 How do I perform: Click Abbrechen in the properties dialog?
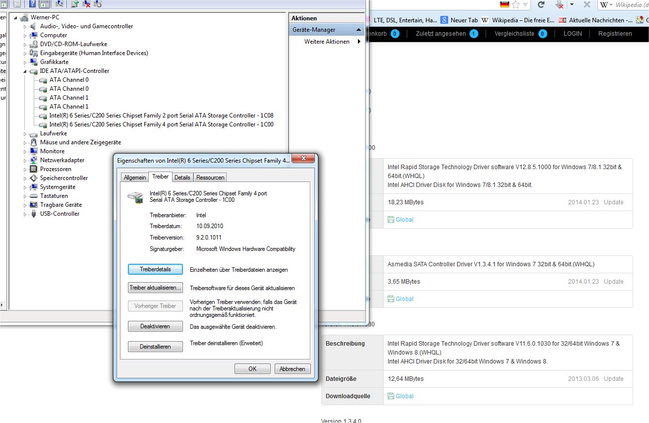point(293,369)
